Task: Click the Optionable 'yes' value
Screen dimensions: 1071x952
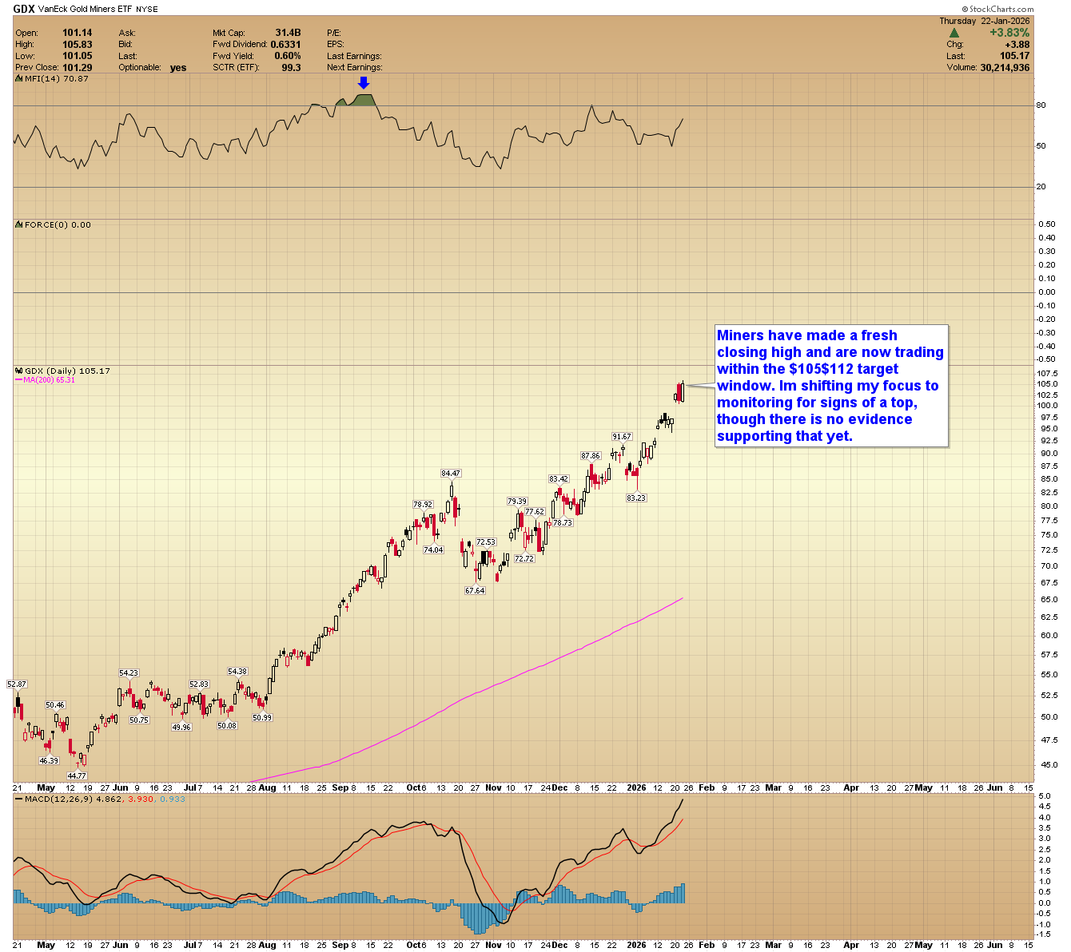Action: 178,68
